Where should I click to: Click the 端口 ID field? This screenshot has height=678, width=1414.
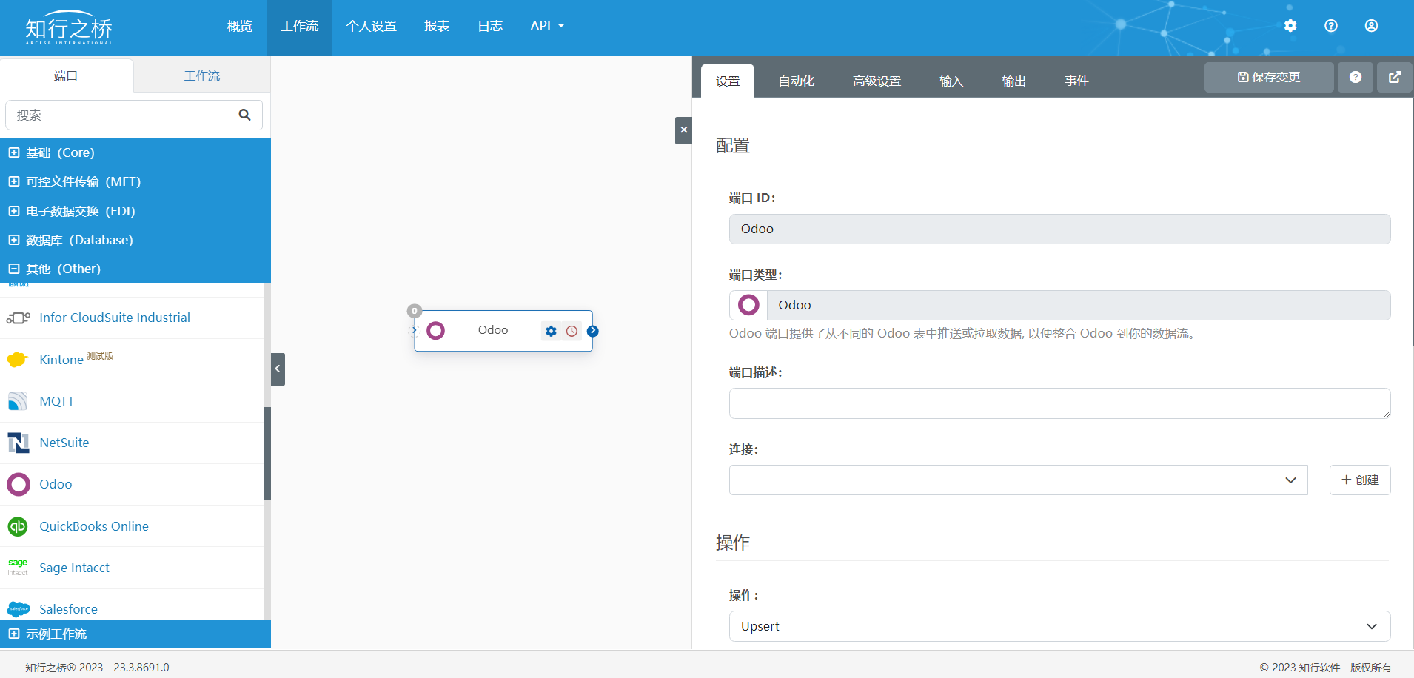[x=1059, y=229]
